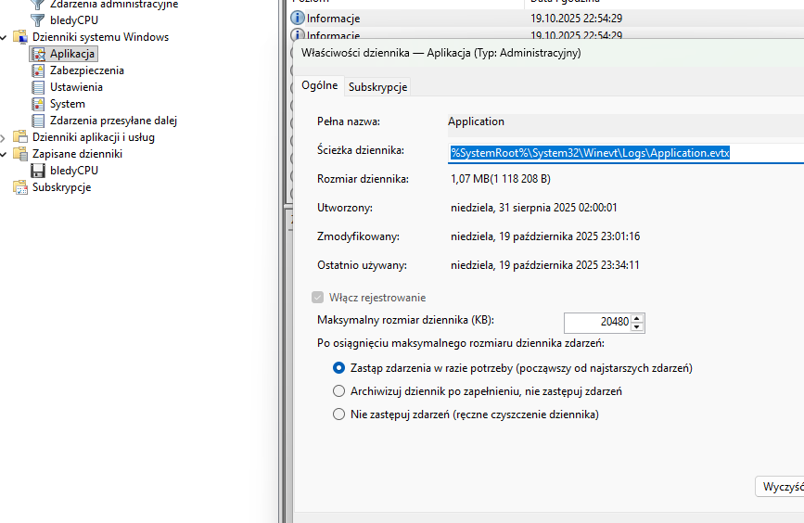Image resolution: width=804 pixels, height=523 pixels.
Task: Click the Dzienniki systemu Windows folder icon
Action: tap(20, 37)
